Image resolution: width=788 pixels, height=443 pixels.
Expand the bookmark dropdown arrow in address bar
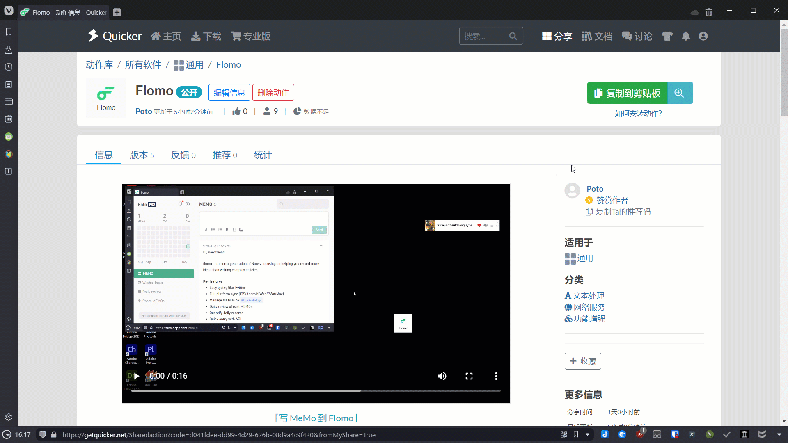[587, 435]
